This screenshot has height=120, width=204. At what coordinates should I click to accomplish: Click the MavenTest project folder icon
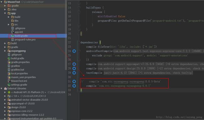[x=5, y=2]
